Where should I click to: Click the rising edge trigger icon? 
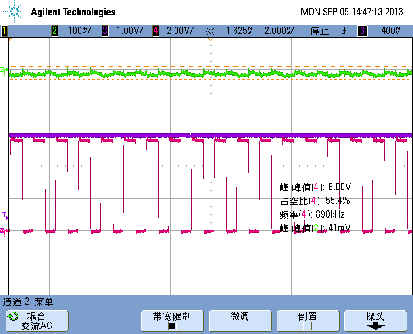click(x=344, y=31)
